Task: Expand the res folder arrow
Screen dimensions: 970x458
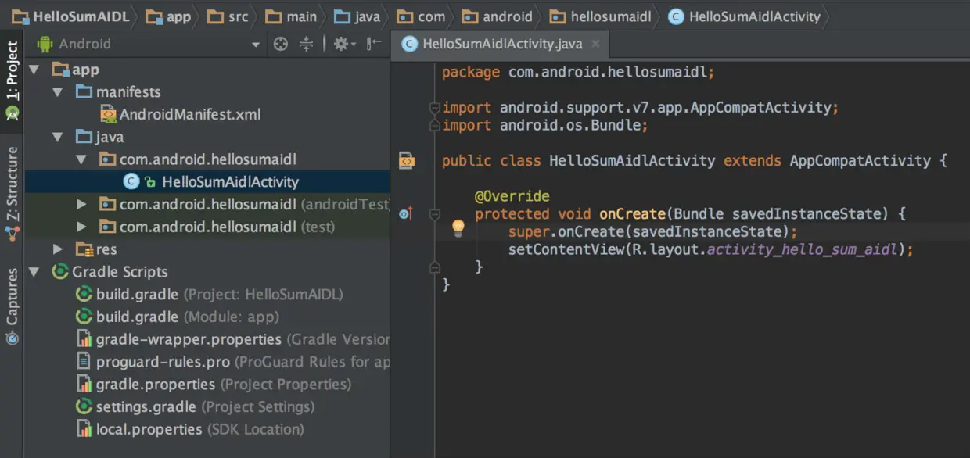Action: click(58, 249)
